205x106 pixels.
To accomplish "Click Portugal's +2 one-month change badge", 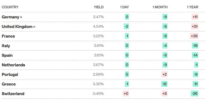I will click(165, 74).
